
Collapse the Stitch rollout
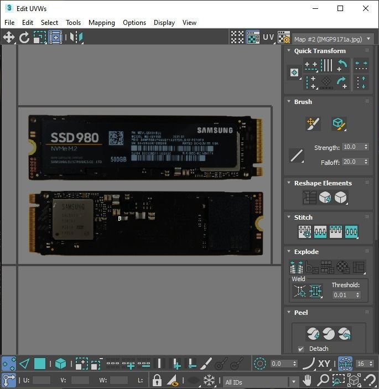289,217
